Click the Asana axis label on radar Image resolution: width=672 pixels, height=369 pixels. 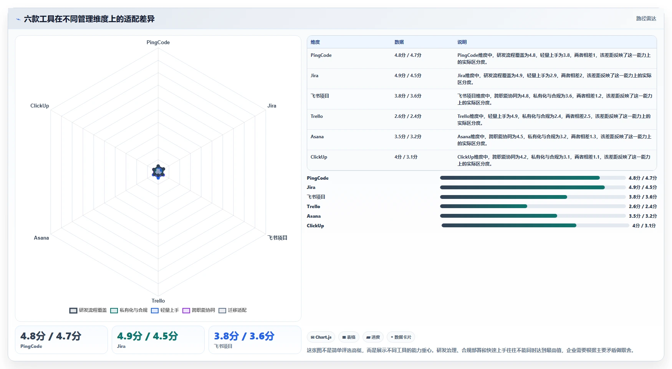(41, 238)
